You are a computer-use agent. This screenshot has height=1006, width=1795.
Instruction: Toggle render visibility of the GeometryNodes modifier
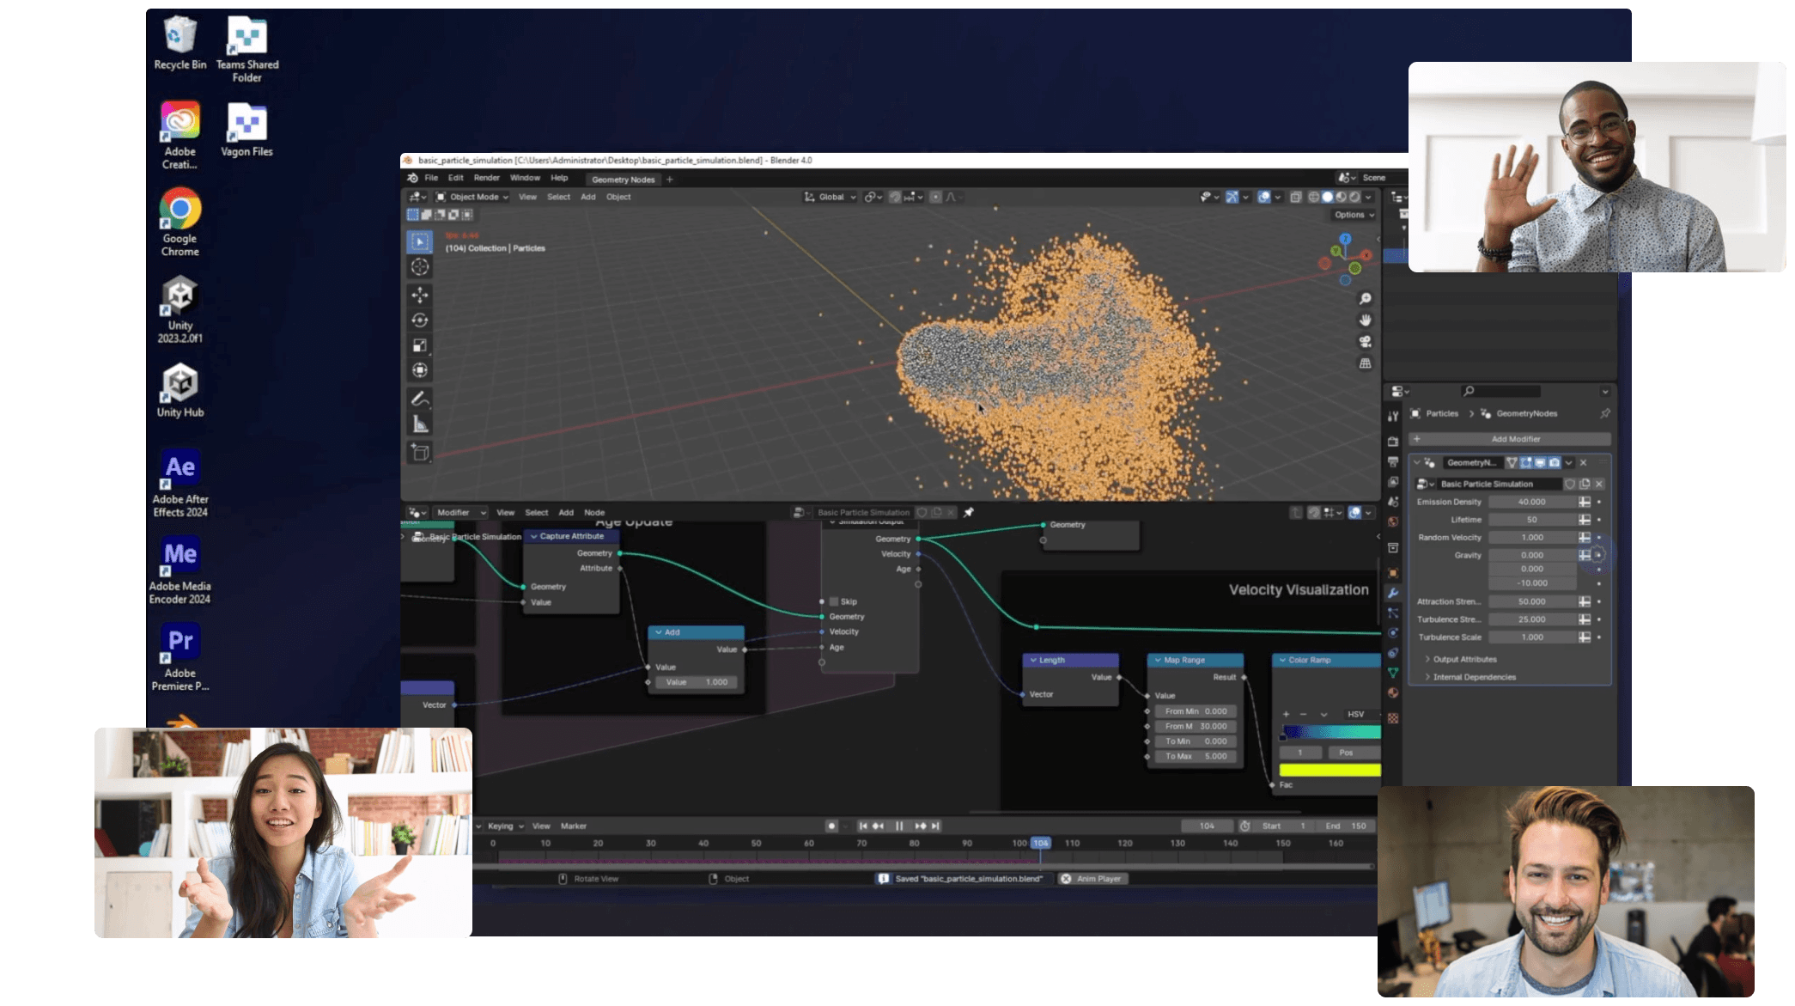pyautogui.click(x=1555, y=463)
